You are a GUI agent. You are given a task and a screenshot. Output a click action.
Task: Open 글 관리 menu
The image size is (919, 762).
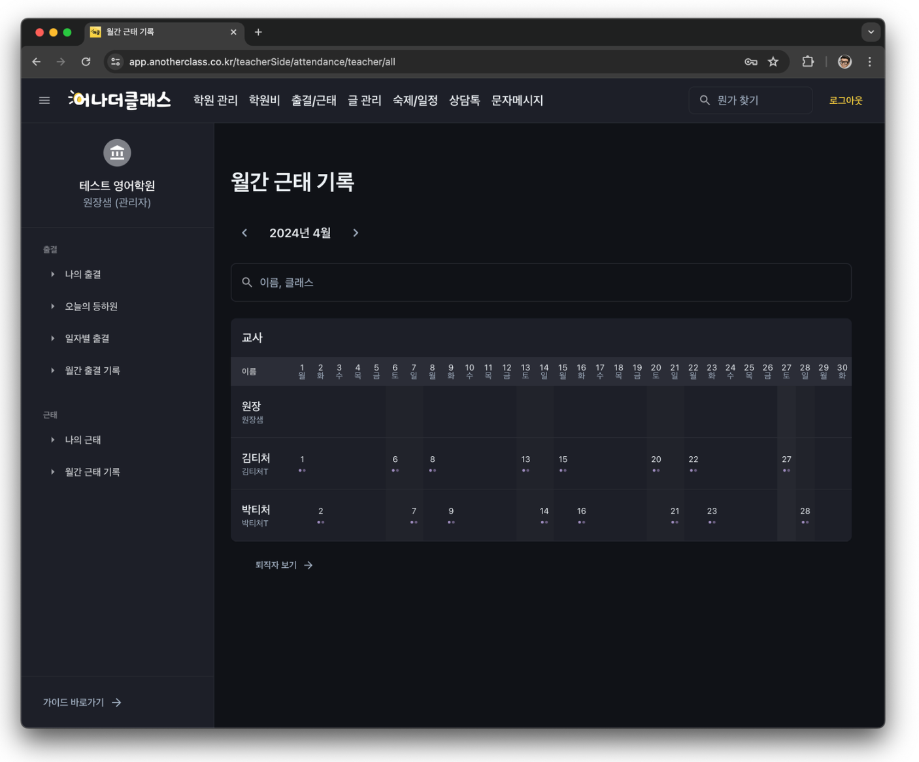point(364,101)
